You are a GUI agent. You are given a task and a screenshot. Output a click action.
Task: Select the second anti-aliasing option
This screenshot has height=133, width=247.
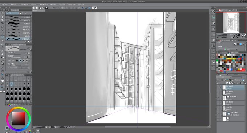tap(20, 61)
